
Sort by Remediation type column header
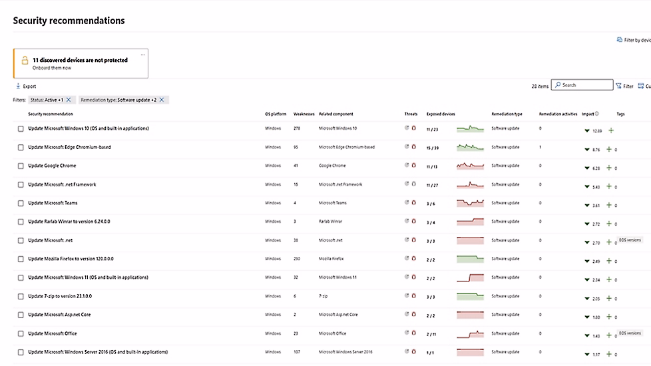coord(507,114)
